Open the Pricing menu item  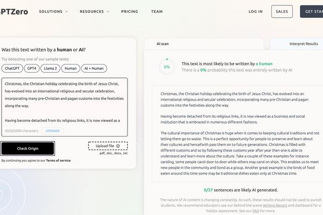point(130,11)
